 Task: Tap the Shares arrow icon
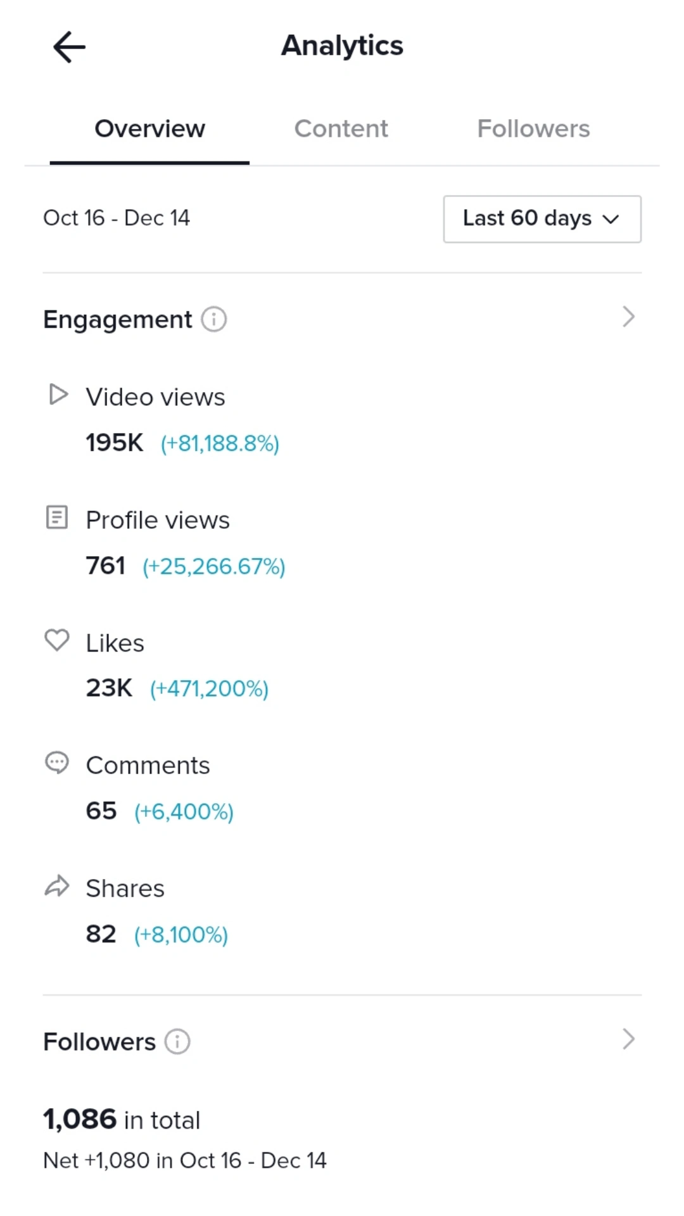(x=57, y=885)
